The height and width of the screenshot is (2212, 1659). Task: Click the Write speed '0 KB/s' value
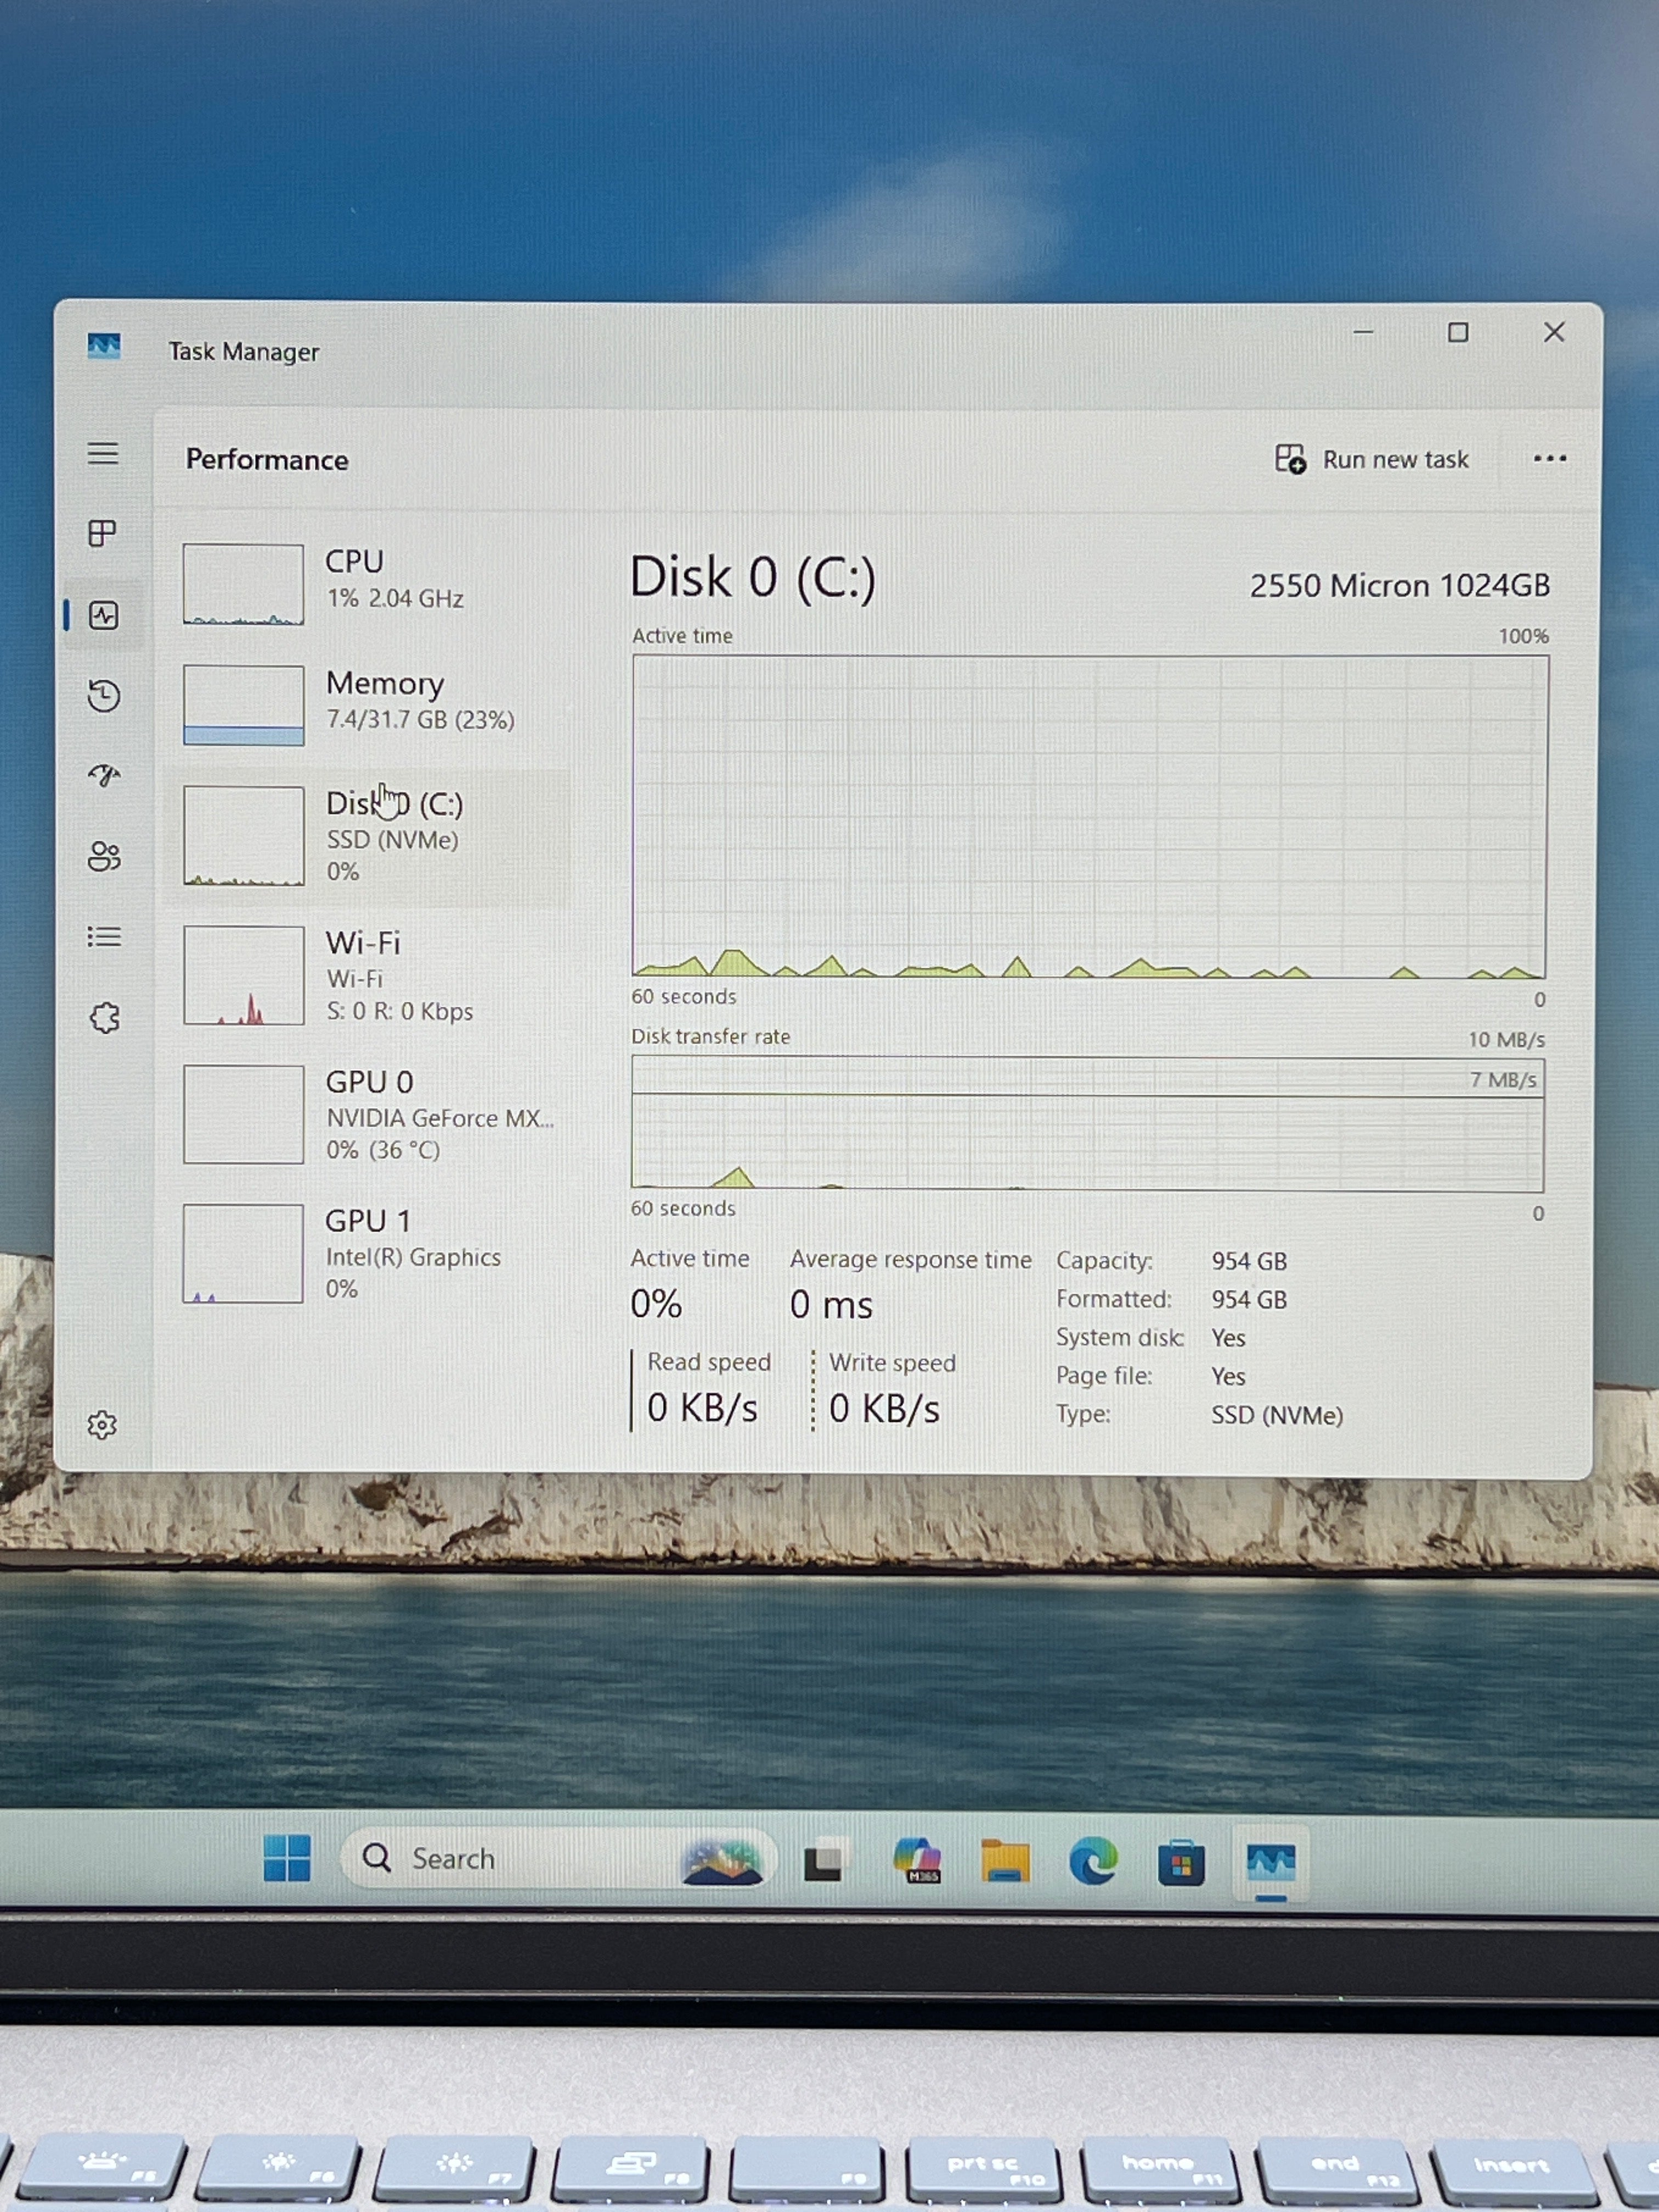click(884, 1409)
